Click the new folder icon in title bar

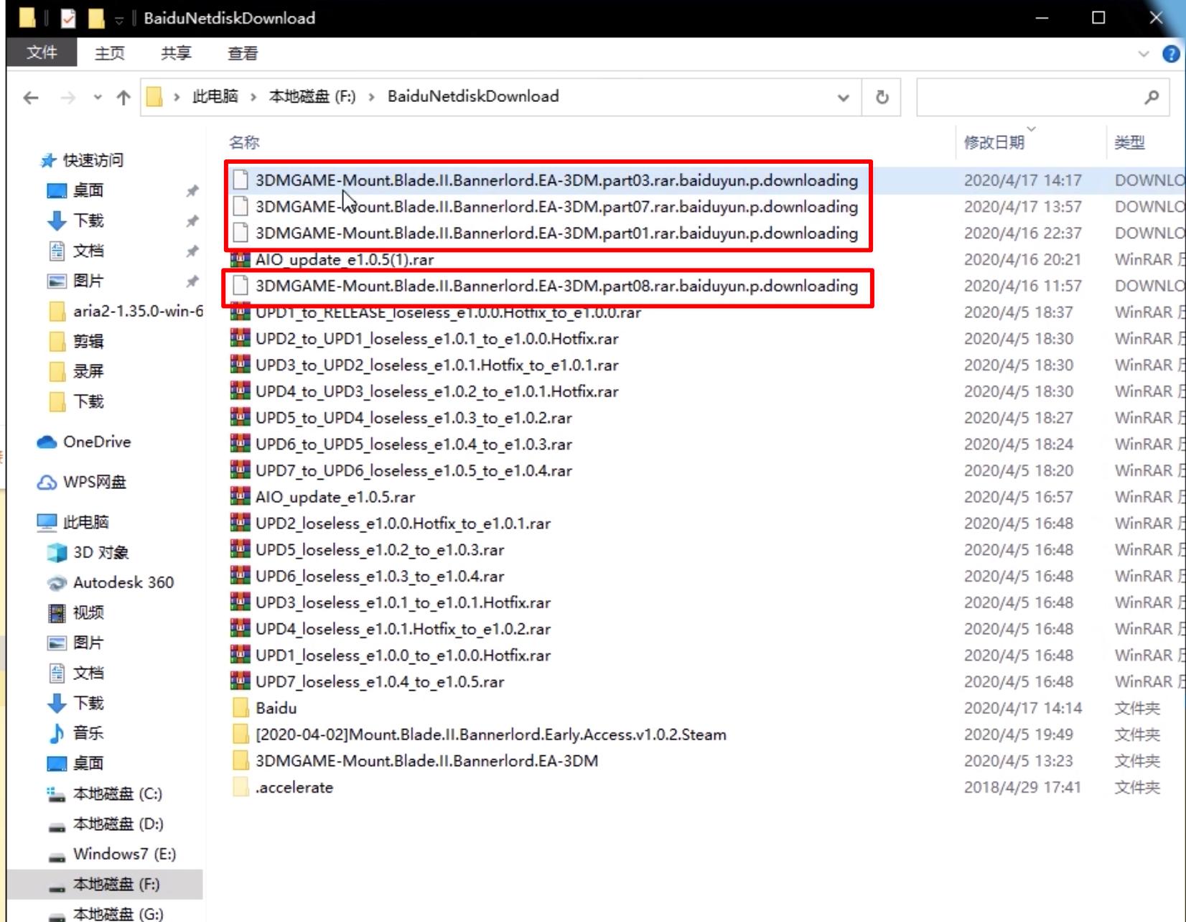pyautogui.click(x=96, y=18)
